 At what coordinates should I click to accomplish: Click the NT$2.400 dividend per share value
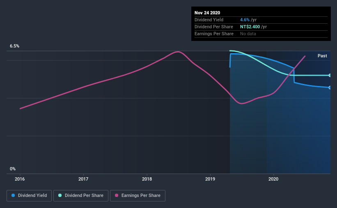pos(250,27)
